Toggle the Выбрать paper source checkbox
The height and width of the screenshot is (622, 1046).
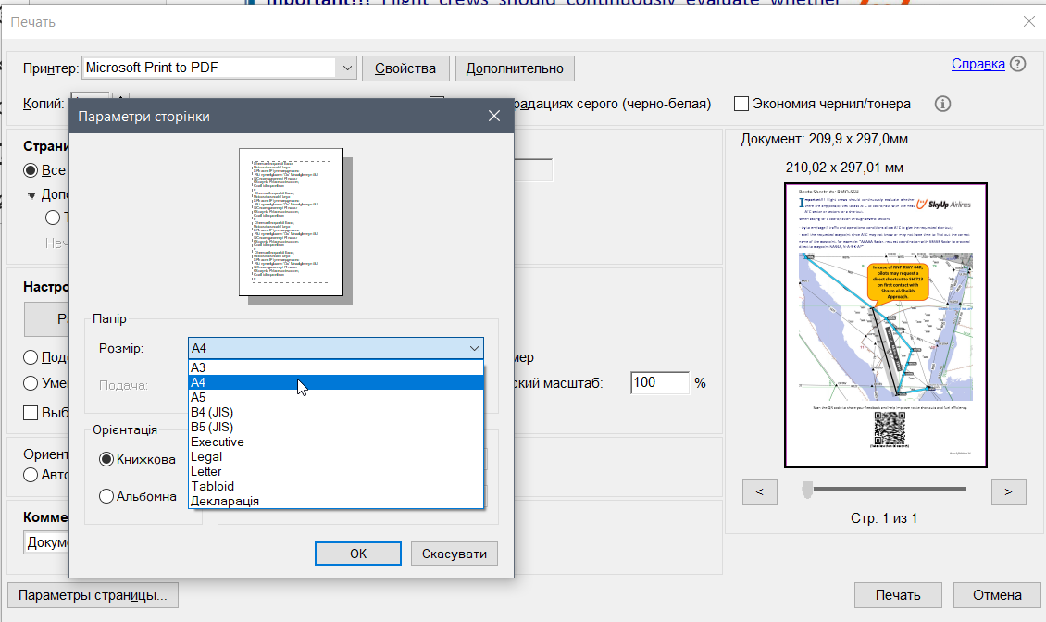30,413
